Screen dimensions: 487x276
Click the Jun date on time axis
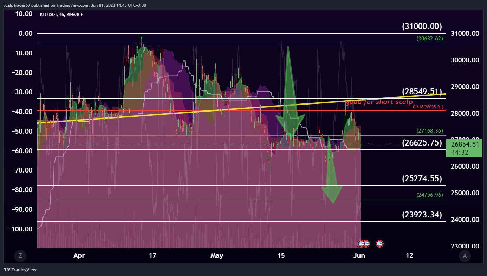click(359, 256)
